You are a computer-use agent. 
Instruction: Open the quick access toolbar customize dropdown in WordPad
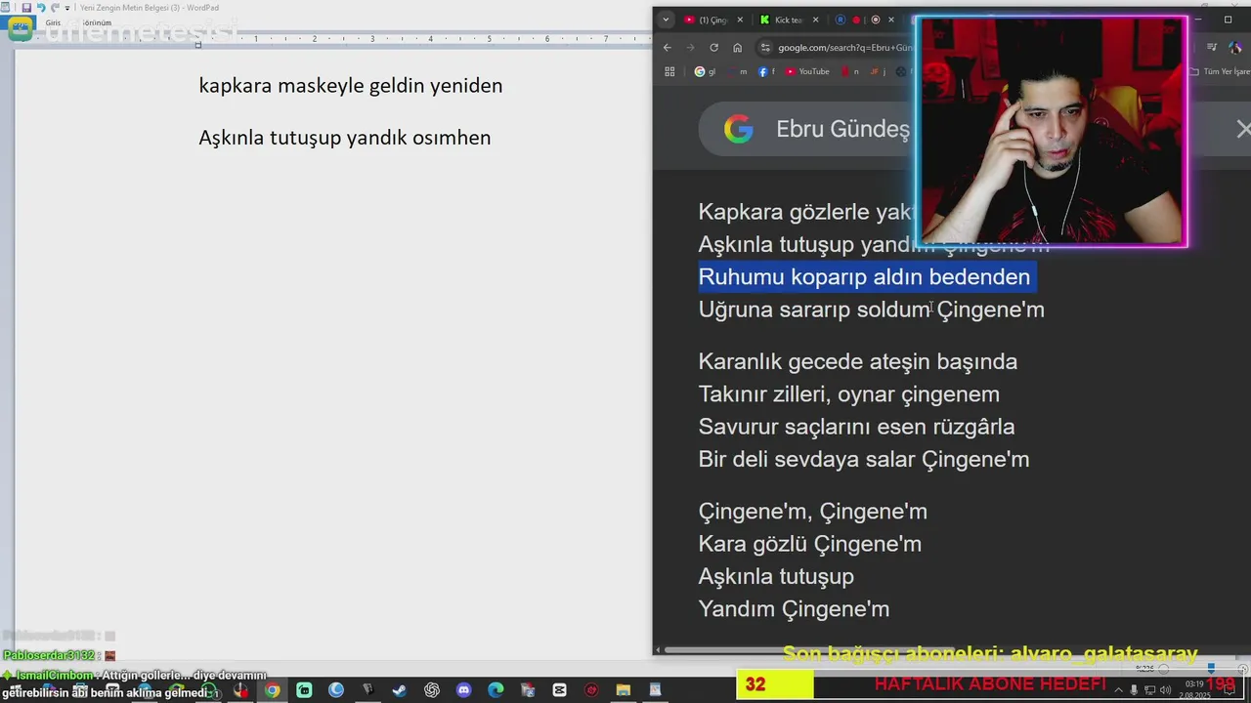point(67,8)
